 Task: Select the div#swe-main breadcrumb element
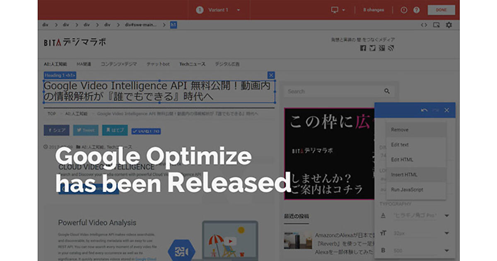point(141,25)
